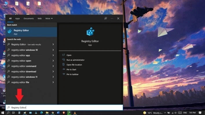Expand arrow for registry editor command
Image resolution: width=205 pixels, height=115 pixels.
point(53,66)
